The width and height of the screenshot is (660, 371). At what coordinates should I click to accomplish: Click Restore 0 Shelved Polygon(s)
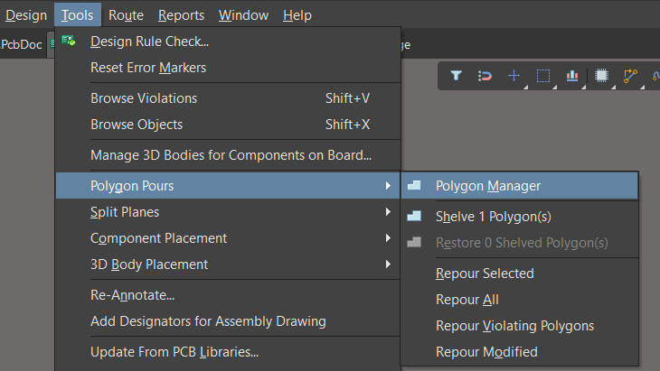point(520,243)
